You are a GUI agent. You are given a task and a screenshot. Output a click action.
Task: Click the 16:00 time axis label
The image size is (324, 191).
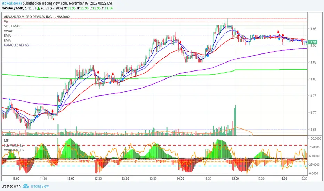(284, 178)
